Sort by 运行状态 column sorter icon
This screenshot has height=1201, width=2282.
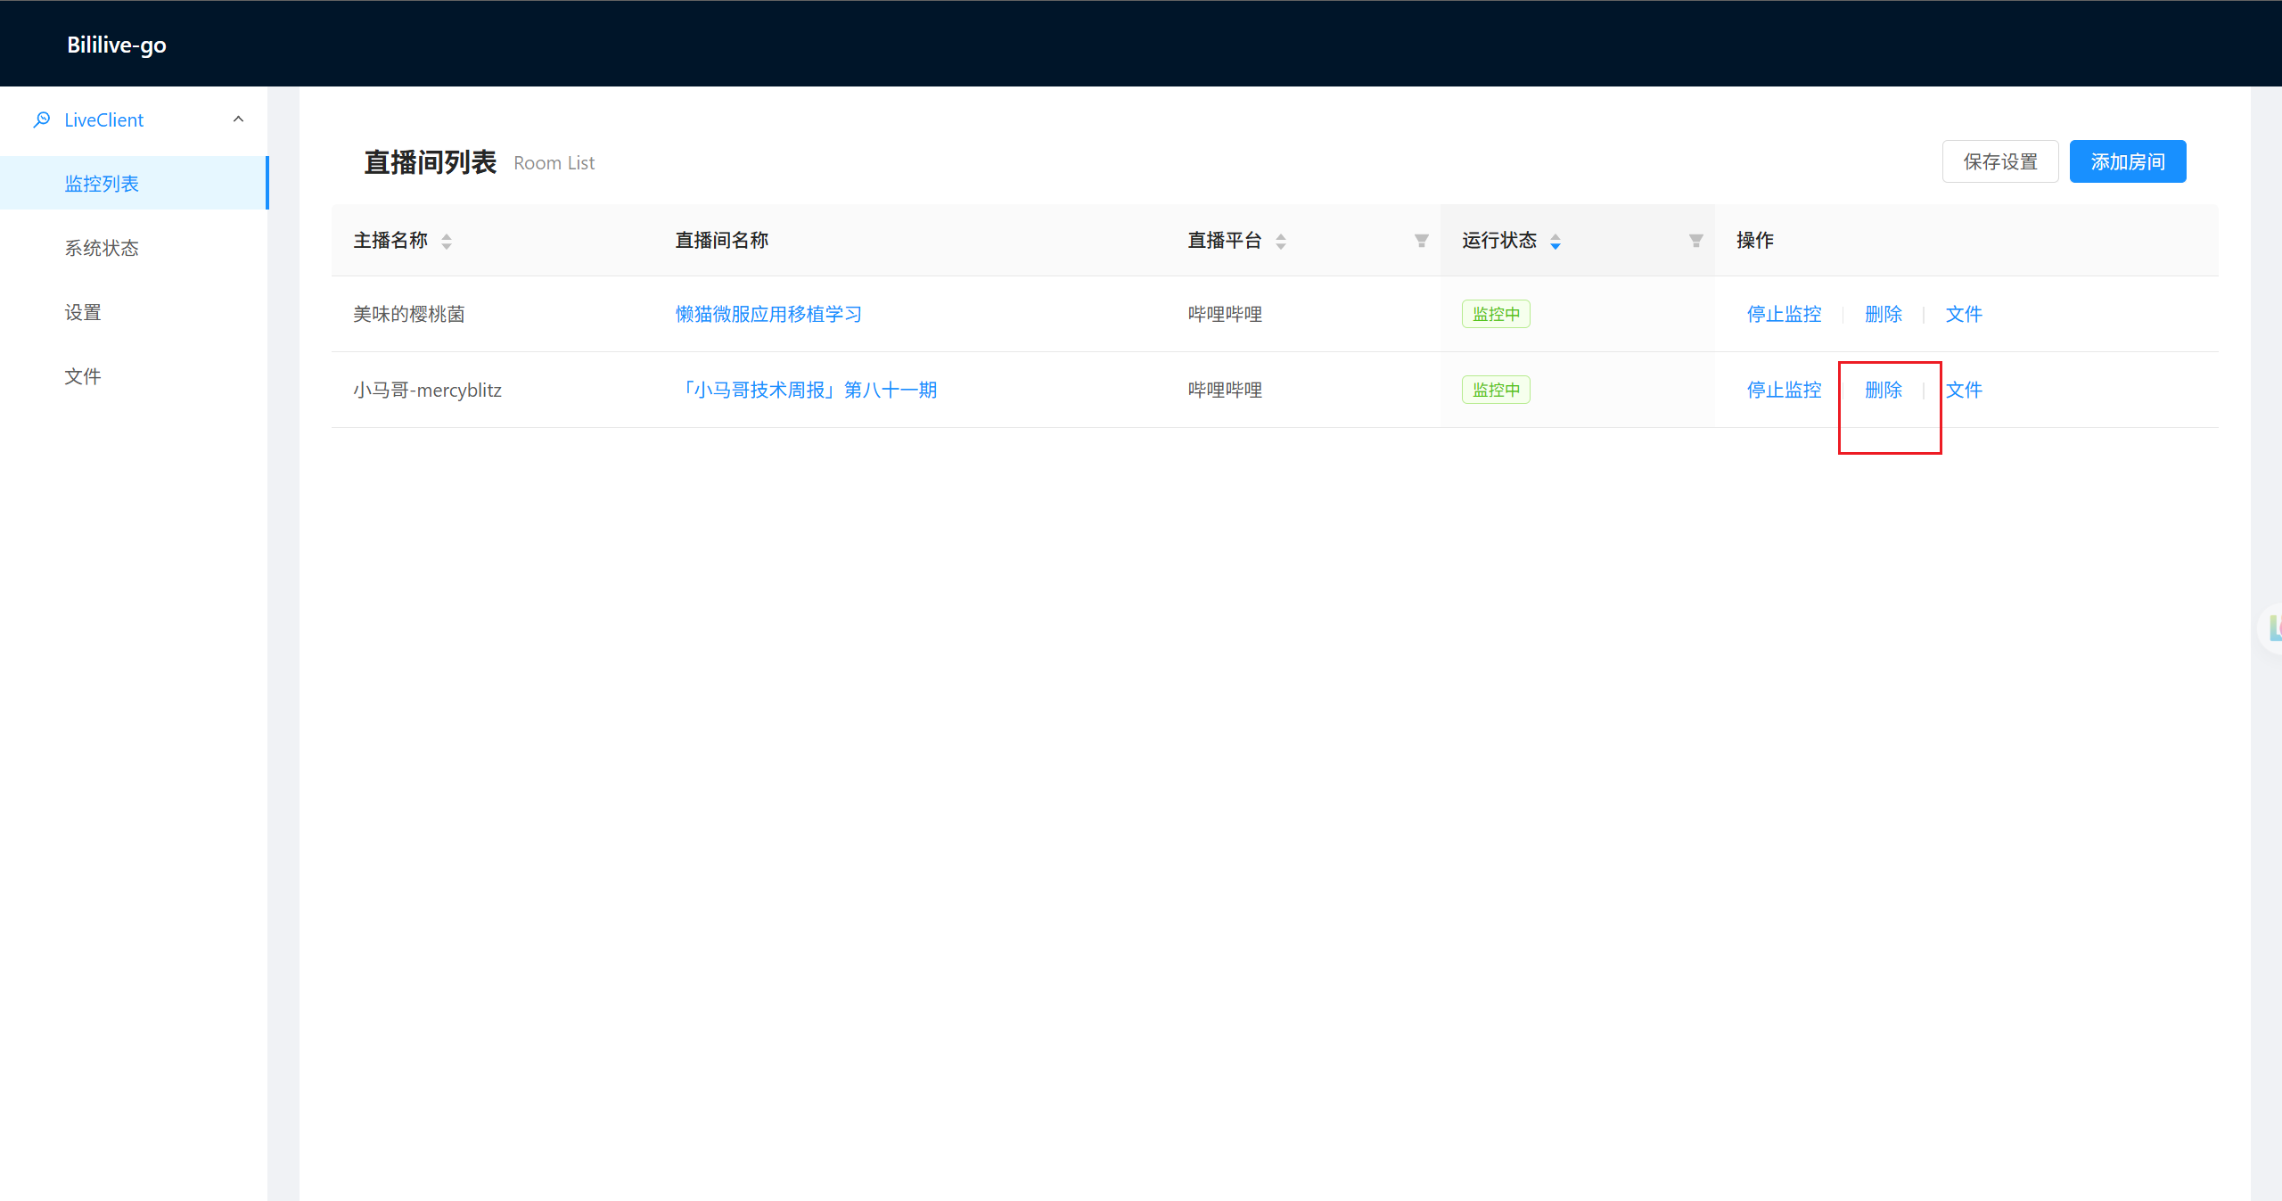(x=1556, y=241)
